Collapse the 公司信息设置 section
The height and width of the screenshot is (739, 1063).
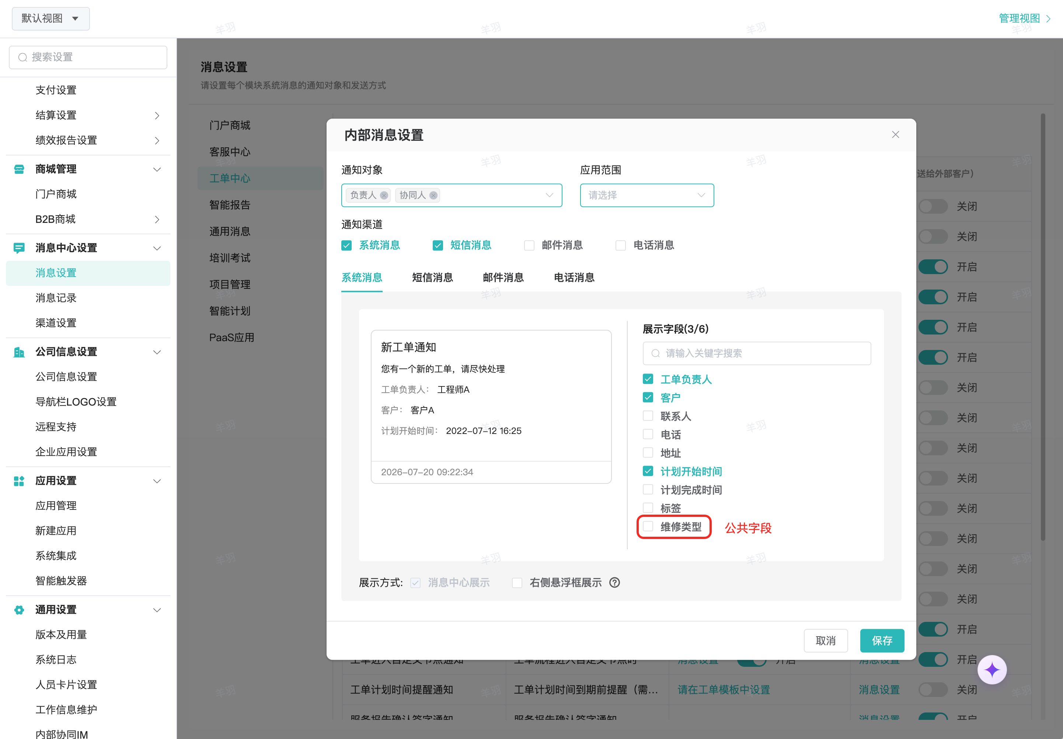click(x=157, y=352)
